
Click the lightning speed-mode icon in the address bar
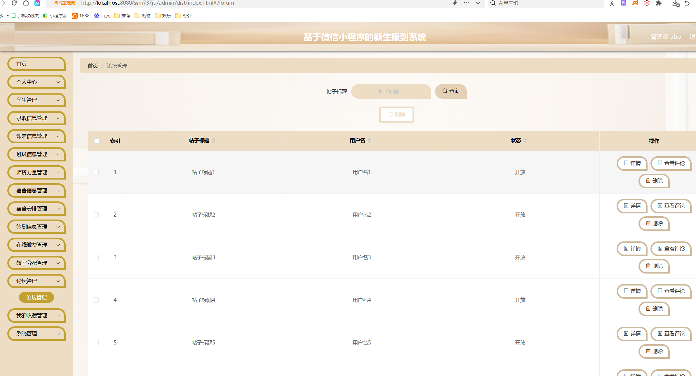[x=455, y=3]
